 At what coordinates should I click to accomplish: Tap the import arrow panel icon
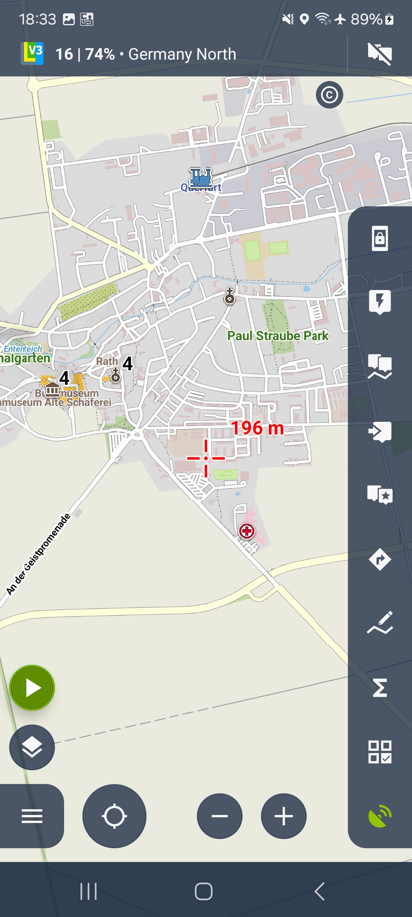(380, 432)
